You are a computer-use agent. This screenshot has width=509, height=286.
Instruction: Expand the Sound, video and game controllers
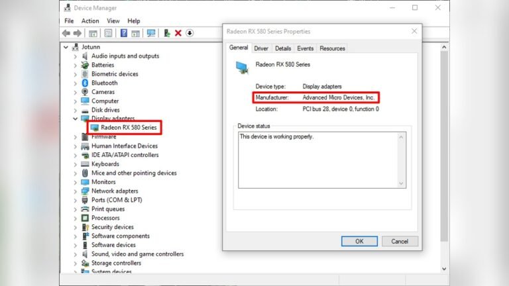[x=76, y=254]
